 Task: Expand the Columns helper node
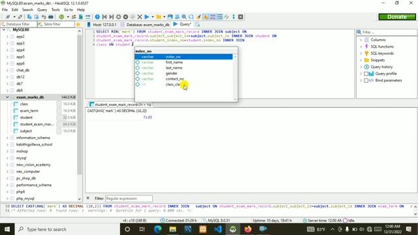pyautogui.click(x=361, y=40)
